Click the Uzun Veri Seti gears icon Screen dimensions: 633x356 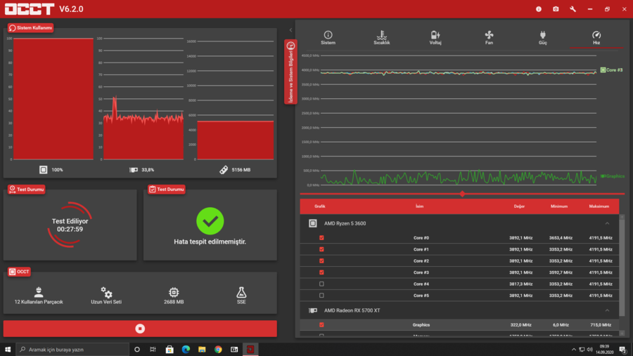point(106,292)
